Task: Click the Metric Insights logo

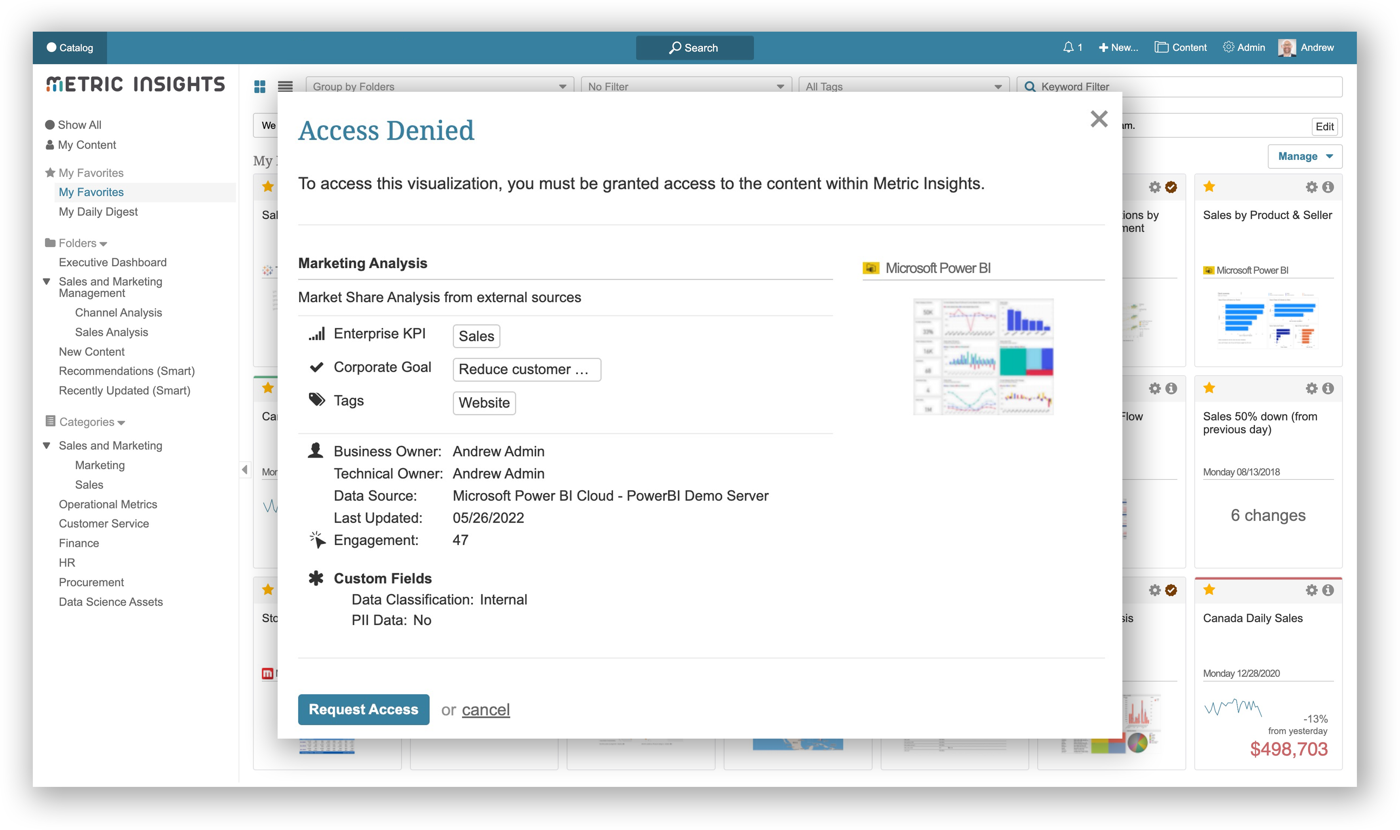Action: tap(135, 84)
